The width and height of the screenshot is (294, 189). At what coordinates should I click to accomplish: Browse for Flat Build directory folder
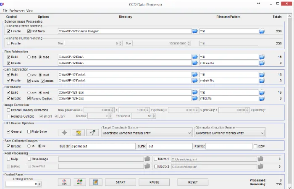click(x=195, y=92)
